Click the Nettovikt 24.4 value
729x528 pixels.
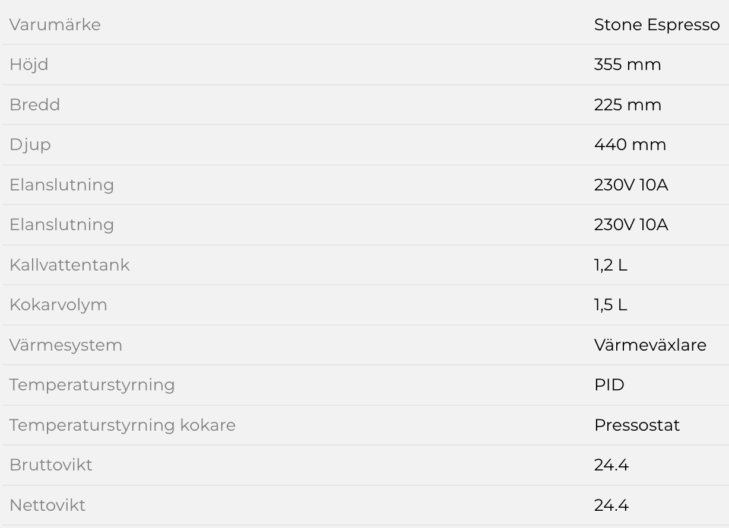pyautogui.click(x=611, y=505)
